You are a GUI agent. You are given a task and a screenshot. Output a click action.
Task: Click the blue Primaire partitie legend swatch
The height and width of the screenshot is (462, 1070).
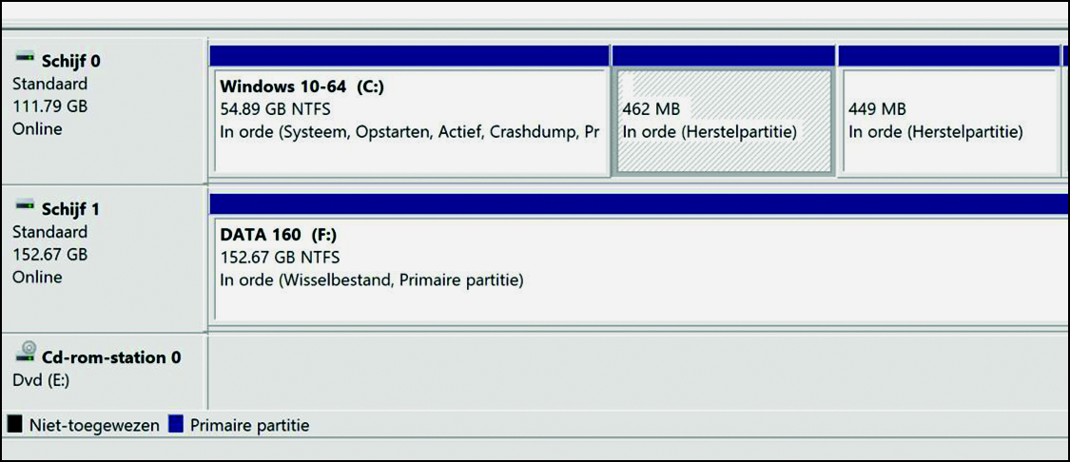(176, 425)
